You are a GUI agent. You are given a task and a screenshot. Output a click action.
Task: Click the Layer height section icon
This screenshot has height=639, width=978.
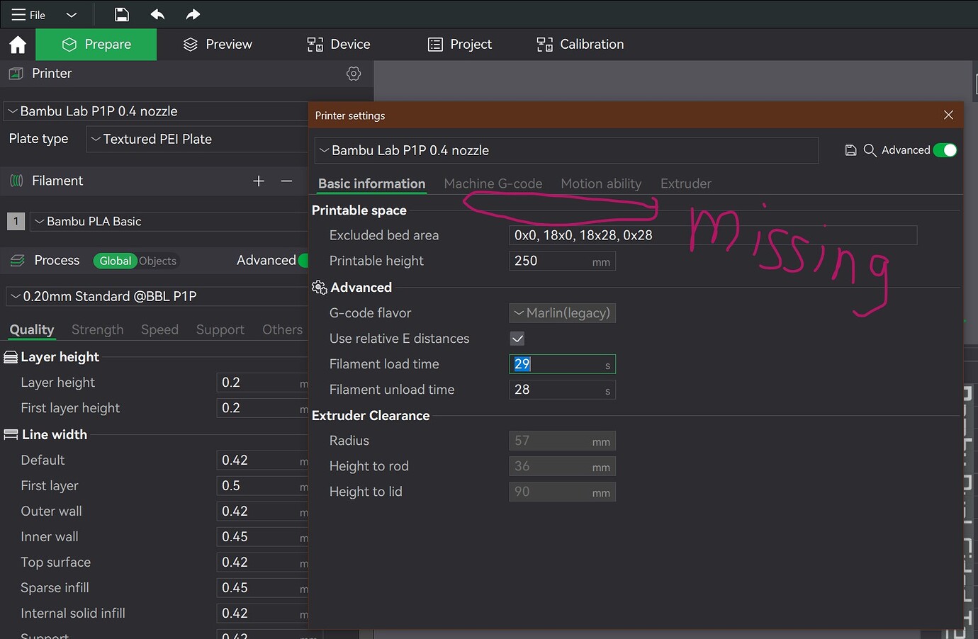point(11,358)
